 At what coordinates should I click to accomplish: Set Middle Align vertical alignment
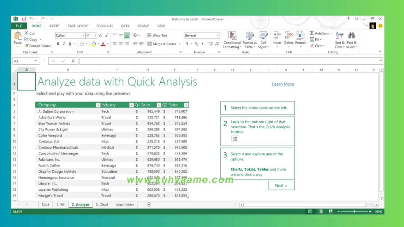[x=121, y=35]
